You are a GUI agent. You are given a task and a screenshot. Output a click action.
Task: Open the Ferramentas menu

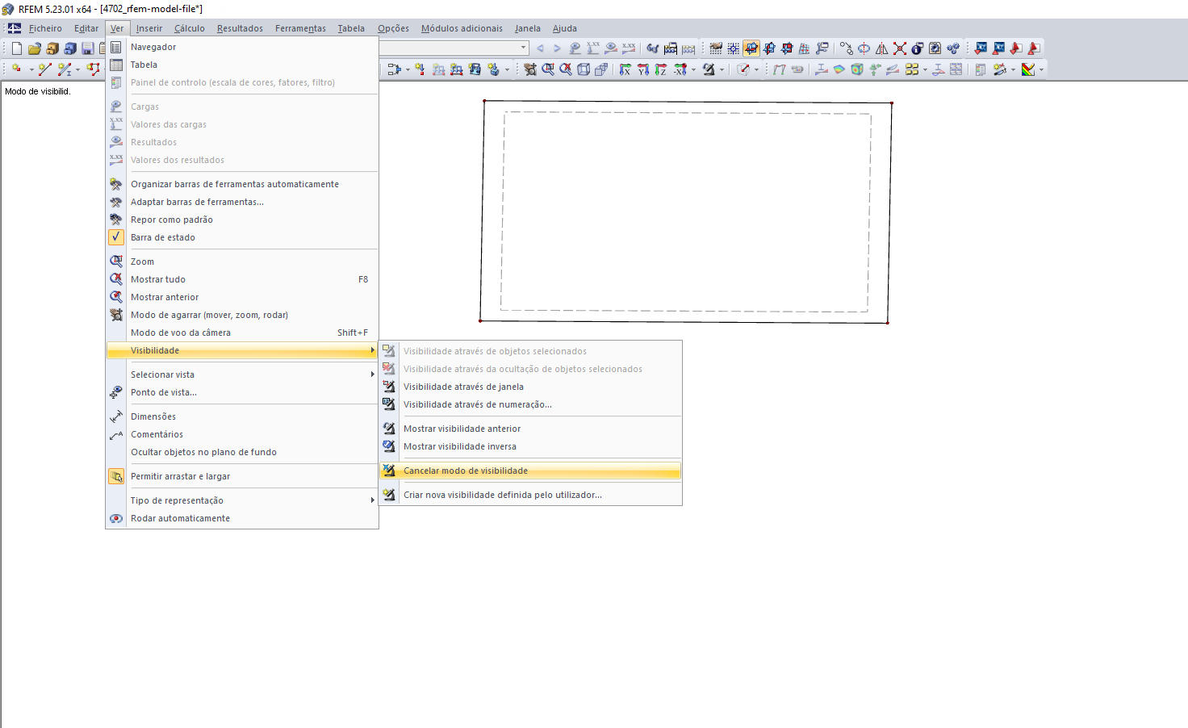(x=300, y=28)
